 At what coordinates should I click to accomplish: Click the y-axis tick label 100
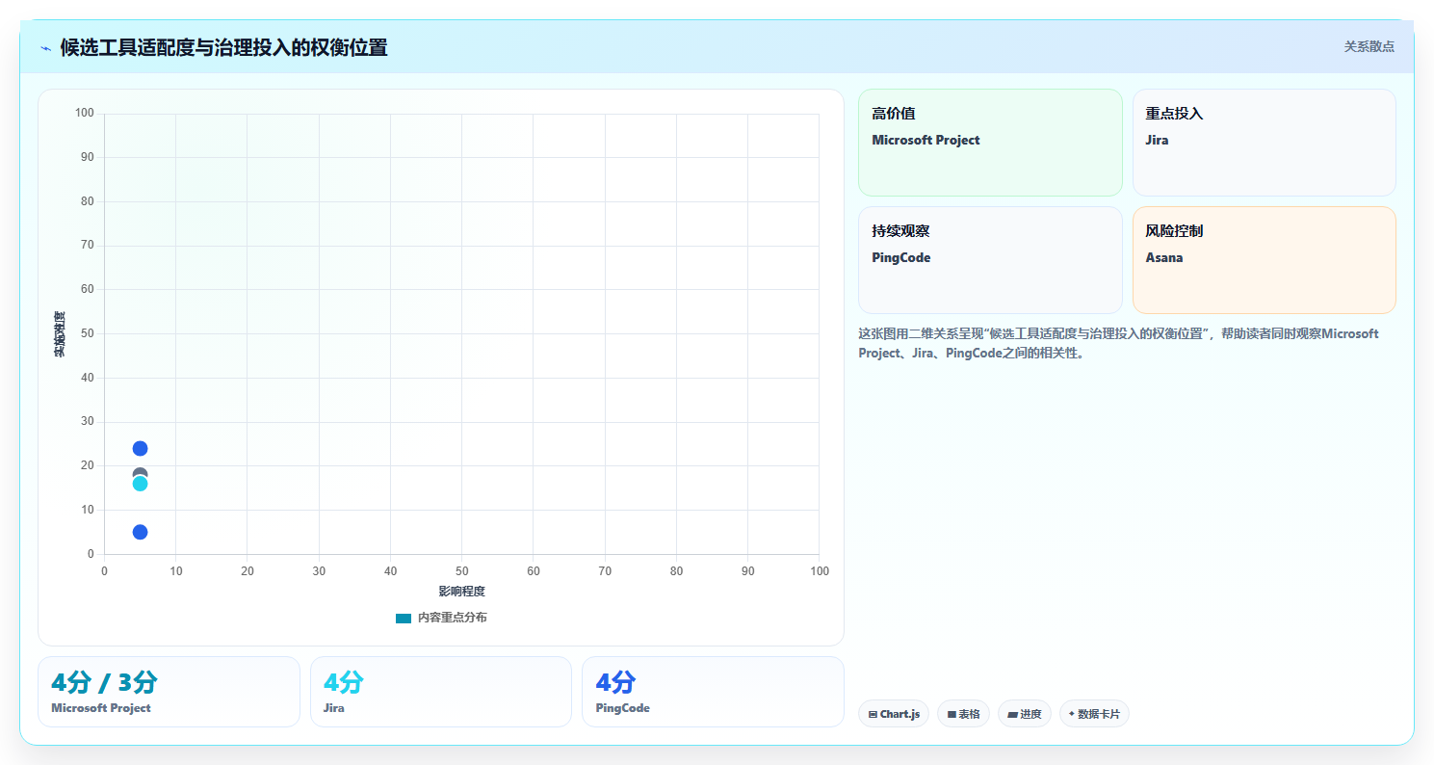click(x=84, y=114)
